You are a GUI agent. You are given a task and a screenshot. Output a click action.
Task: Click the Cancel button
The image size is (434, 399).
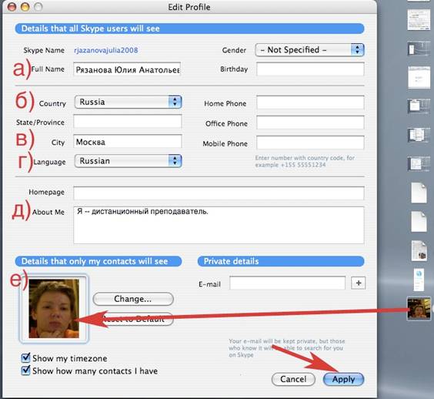tap(293, 379)
